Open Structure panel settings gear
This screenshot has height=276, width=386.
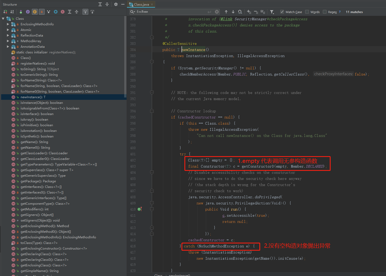pos(116,4)
